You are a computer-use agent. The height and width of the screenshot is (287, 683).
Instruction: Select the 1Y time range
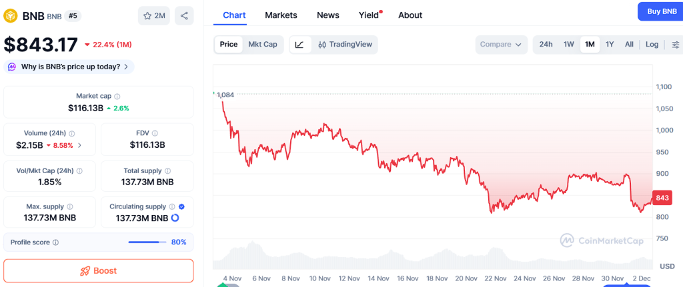tap(610, 45)
